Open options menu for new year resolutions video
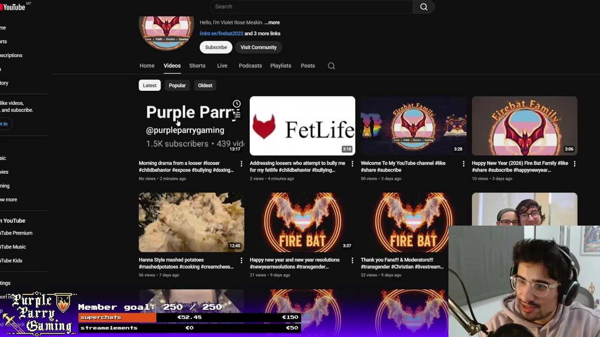600x337 pixels. point(352,260)
